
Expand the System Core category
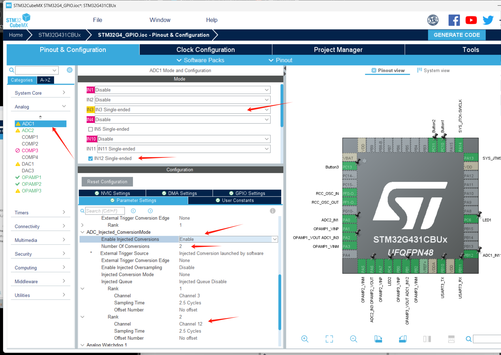coord(40,93)
